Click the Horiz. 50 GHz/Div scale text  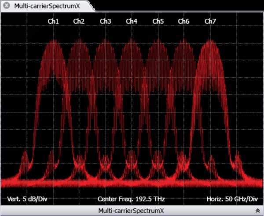point(231,199)
